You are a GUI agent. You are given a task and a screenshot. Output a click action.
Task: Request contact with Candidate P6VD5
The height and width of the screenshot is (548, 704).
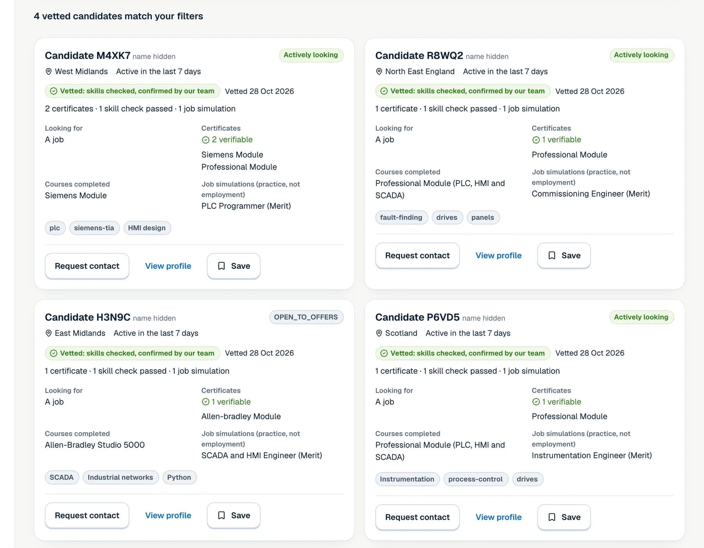pos(417,517)
